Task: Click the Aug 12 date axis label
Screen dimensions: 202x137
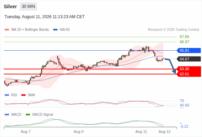Action: 165,132
